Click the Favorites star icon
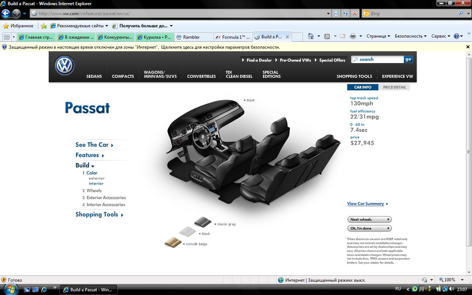This screenshot has width=472, height=295. click(x=6, y=26)
